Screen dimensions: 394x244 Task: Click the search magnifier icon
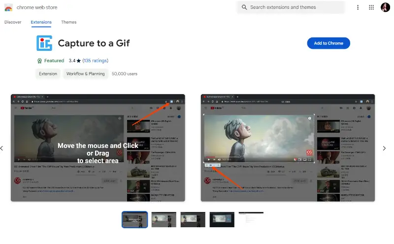point(244,7)
